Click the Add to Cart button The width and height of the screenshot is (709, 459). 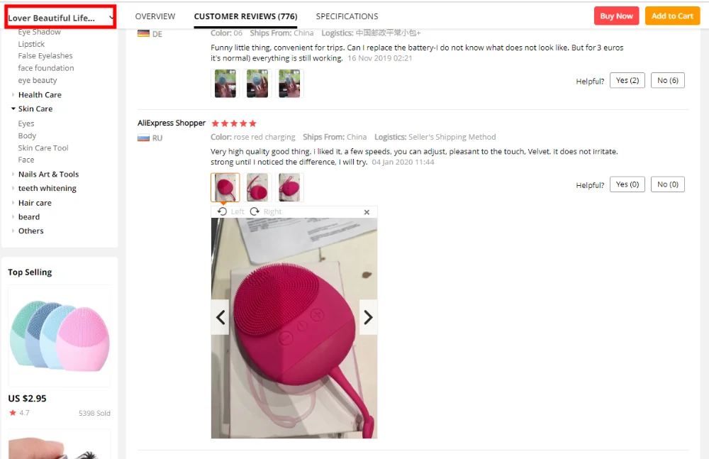coord(672,16)
